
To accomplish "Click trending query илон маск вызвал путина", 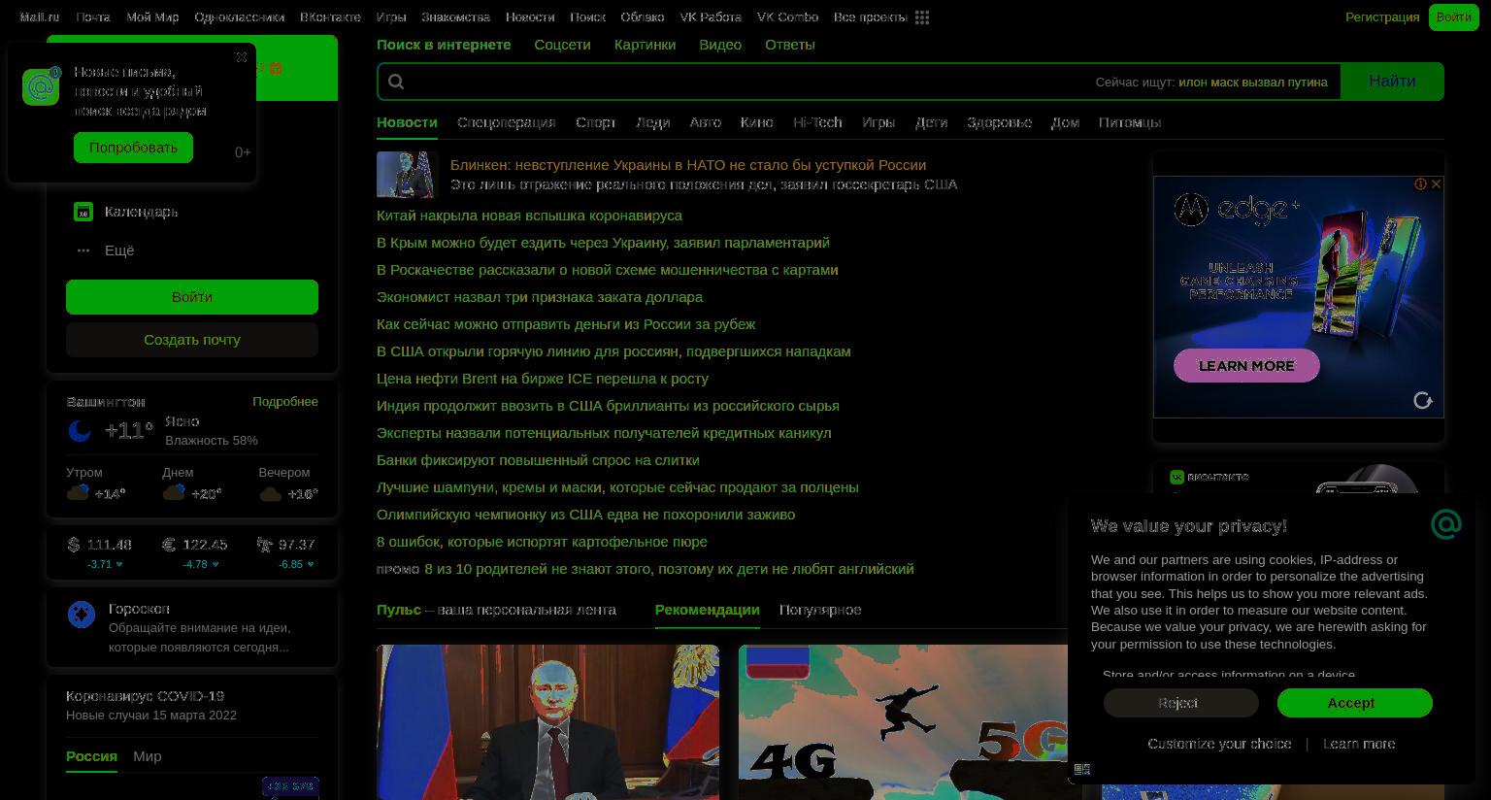I will click(x=1253, y=83).
